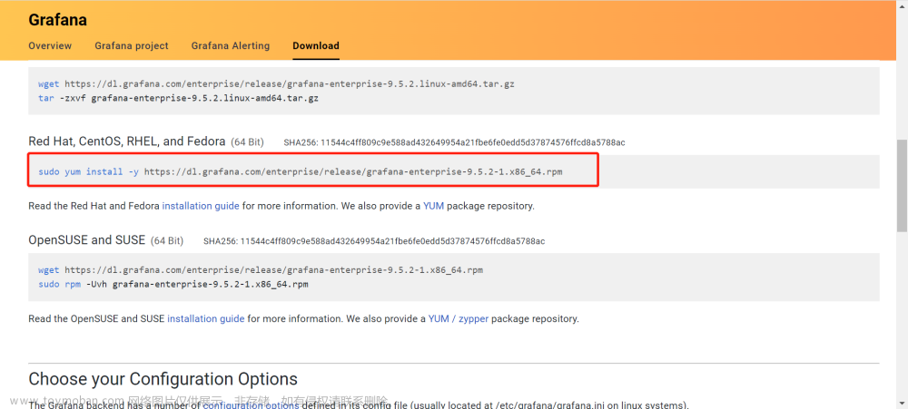The height and width of the screenshot is (409, 908).
Task: Open the Red Hat and Fedora installation guide link
Action: tap(201, 205)
